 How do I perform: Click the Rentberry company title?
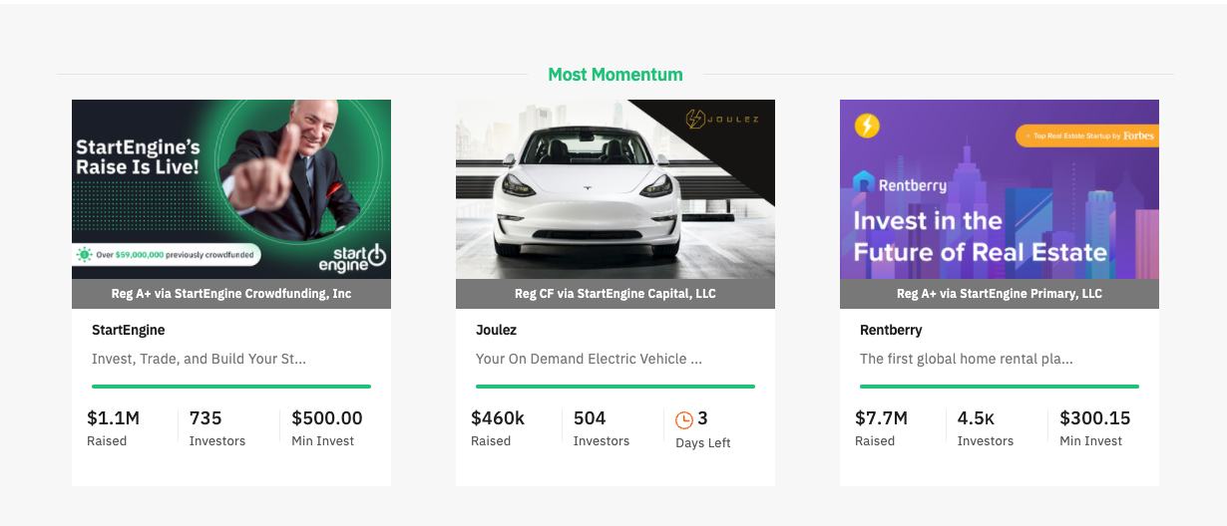[891, 330]
